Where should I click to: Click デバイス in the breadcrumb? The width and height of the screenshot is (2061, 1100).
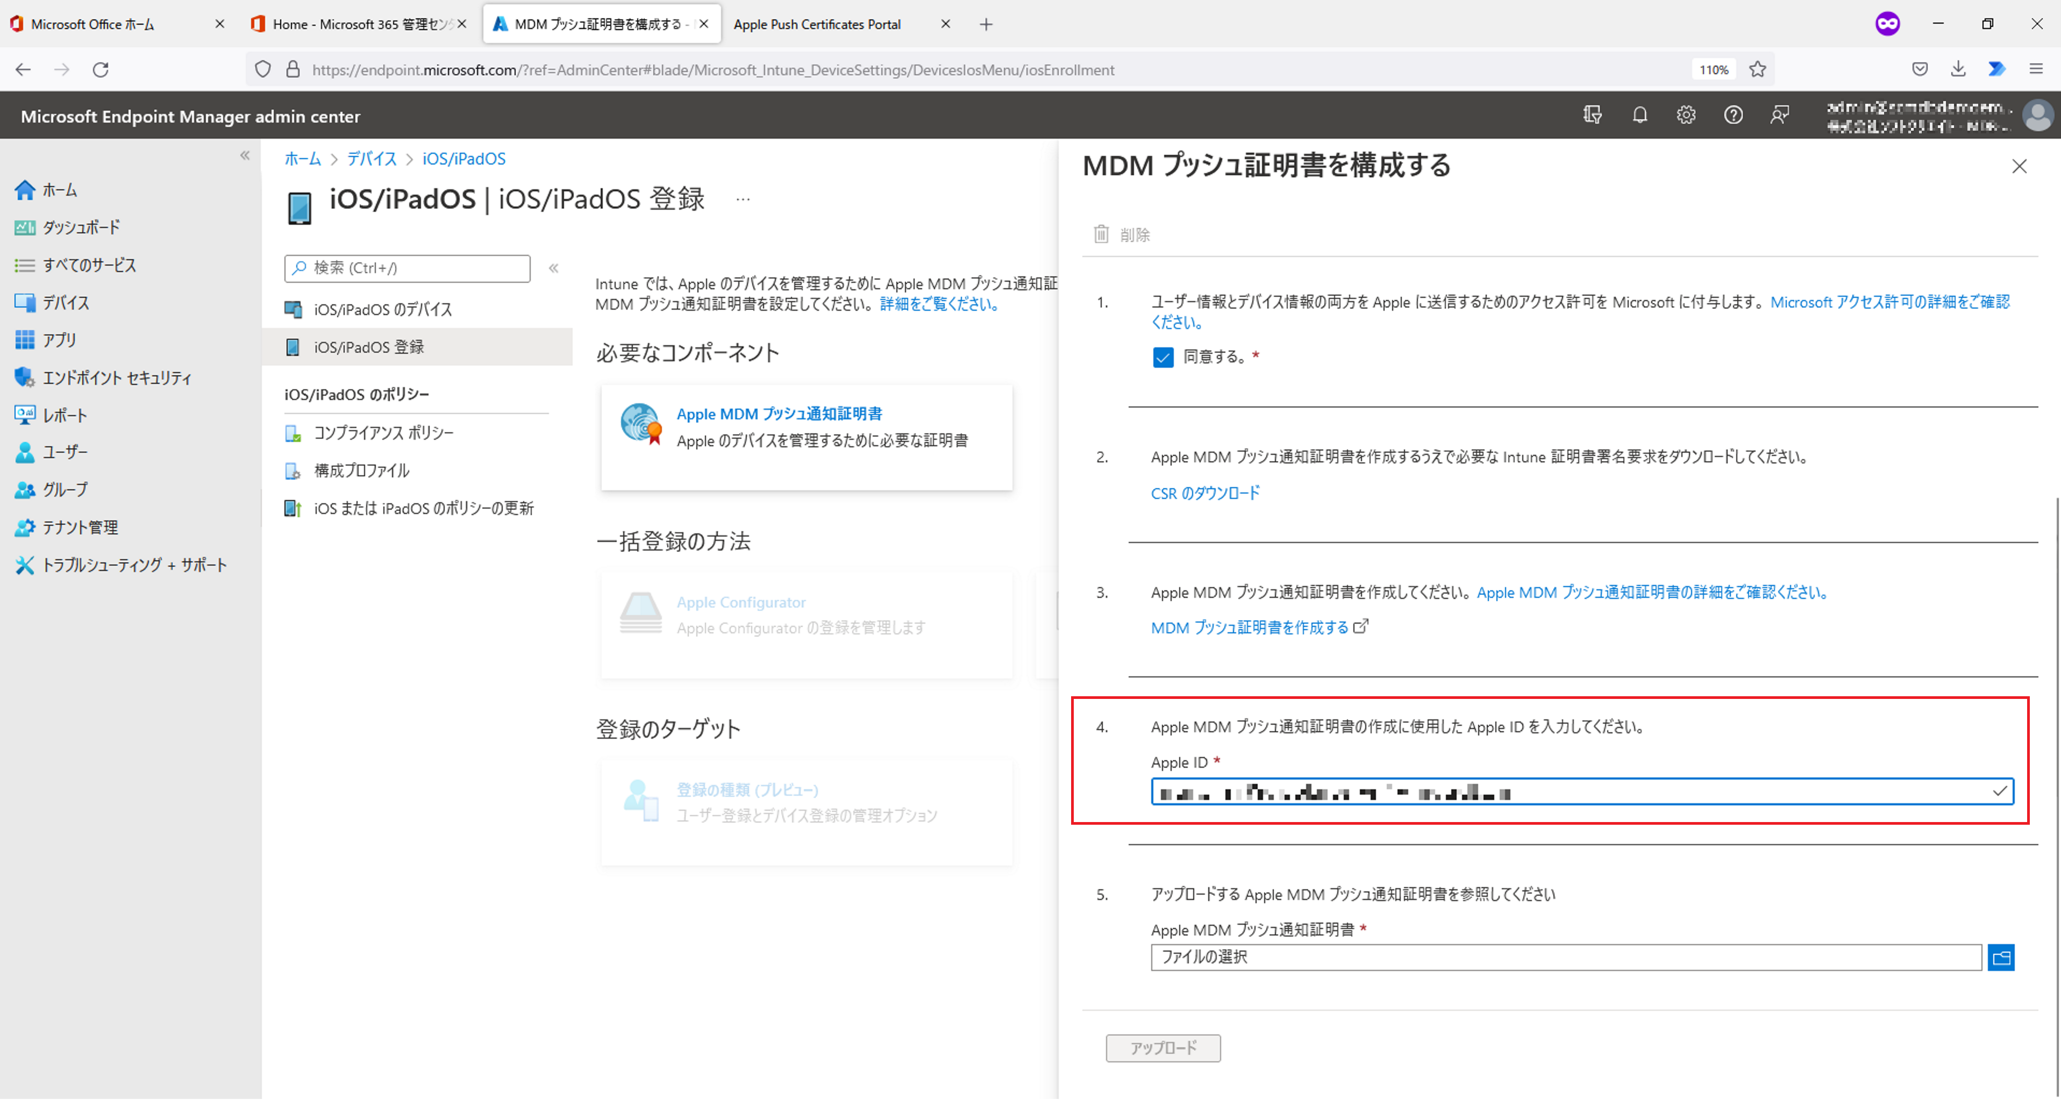[372, 159]
